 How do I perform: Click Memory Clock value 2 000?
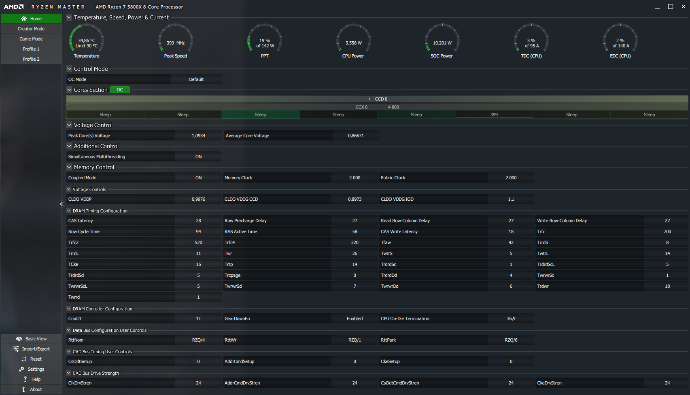(x=355, y=178)
